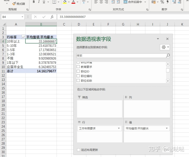Screen dimensions: 189x157
Task: Click the accounting number format icon
Action: [154, 2]
